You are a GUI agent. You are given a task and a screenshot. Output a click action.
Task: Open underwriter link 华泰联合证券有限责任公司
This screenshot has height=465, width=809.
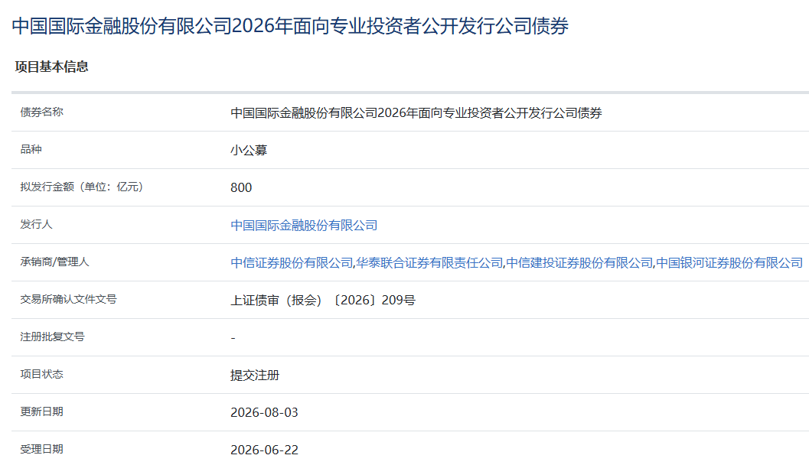(429, 263)
